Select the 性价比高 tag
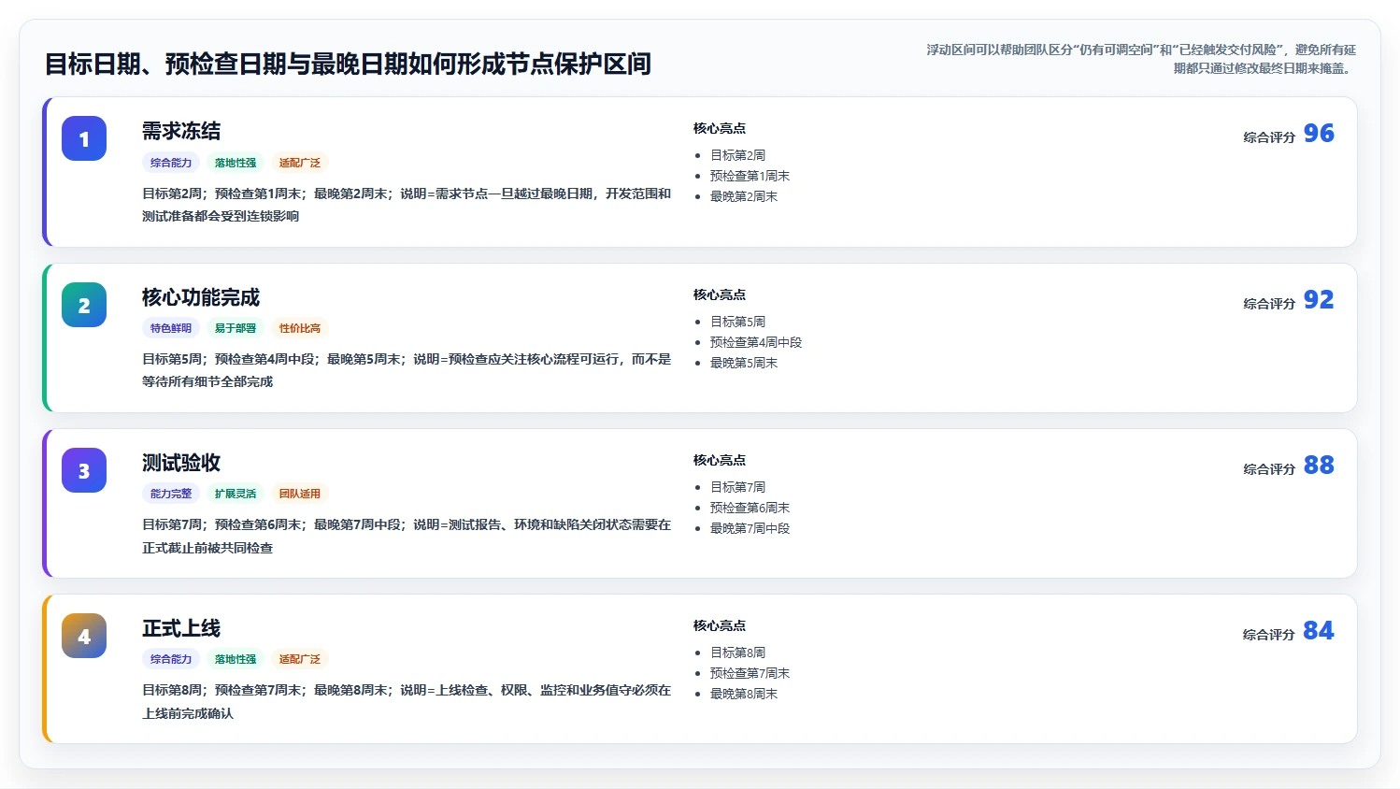 pyautogui.click(x=300, y=328)
